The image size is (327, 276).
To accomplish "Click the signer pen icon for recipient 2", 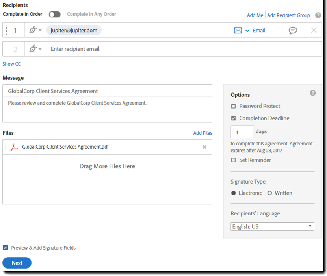I will (x=33, y=49).
